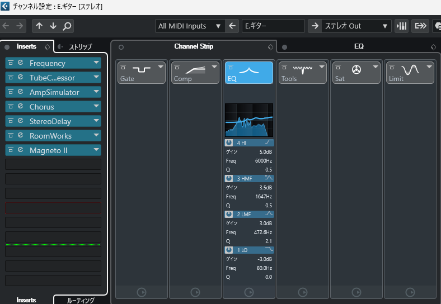Viewport: 441px width, 304px height.
Task: Open editor for Frequency insert
Action: [21, 63]
